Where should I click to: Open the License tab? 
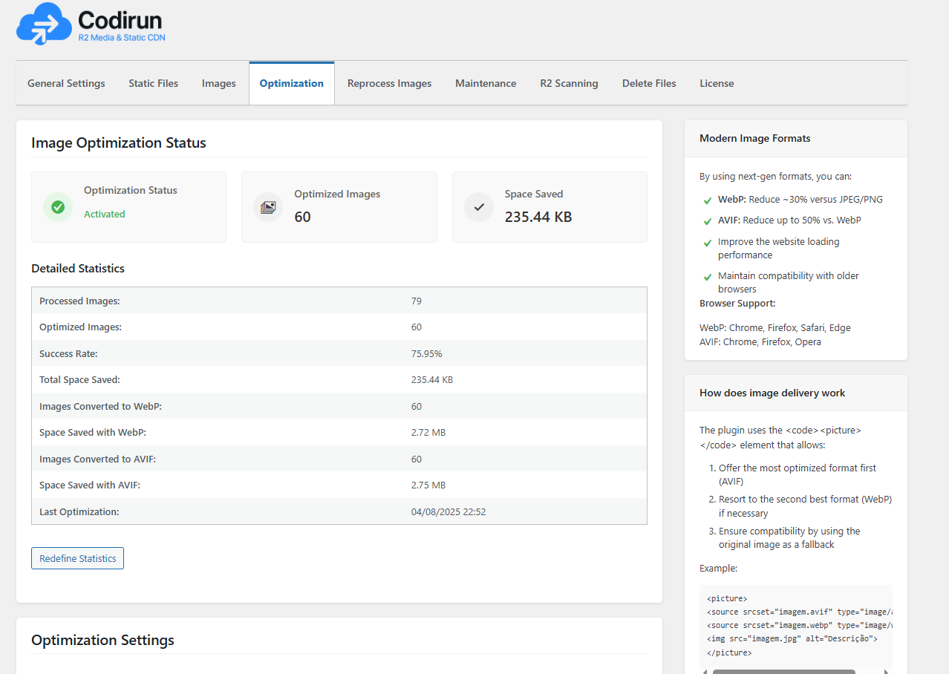(x=717, y=83)
